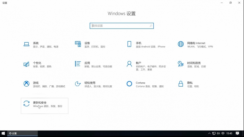Image resolution: width=244 pixels, height=137 pixels.
Task: Open the Windows Start button
Action: tap(3, 133)
